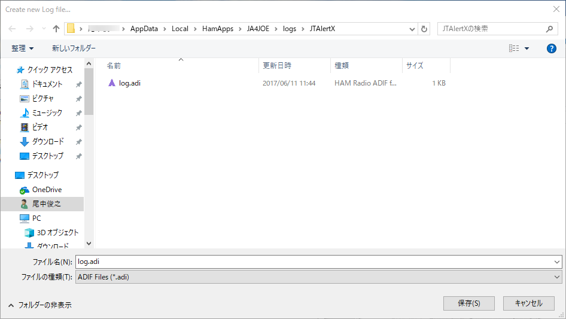Close the Create new Log file dialog
Screen dimensions: 566x319
point(556,10)
